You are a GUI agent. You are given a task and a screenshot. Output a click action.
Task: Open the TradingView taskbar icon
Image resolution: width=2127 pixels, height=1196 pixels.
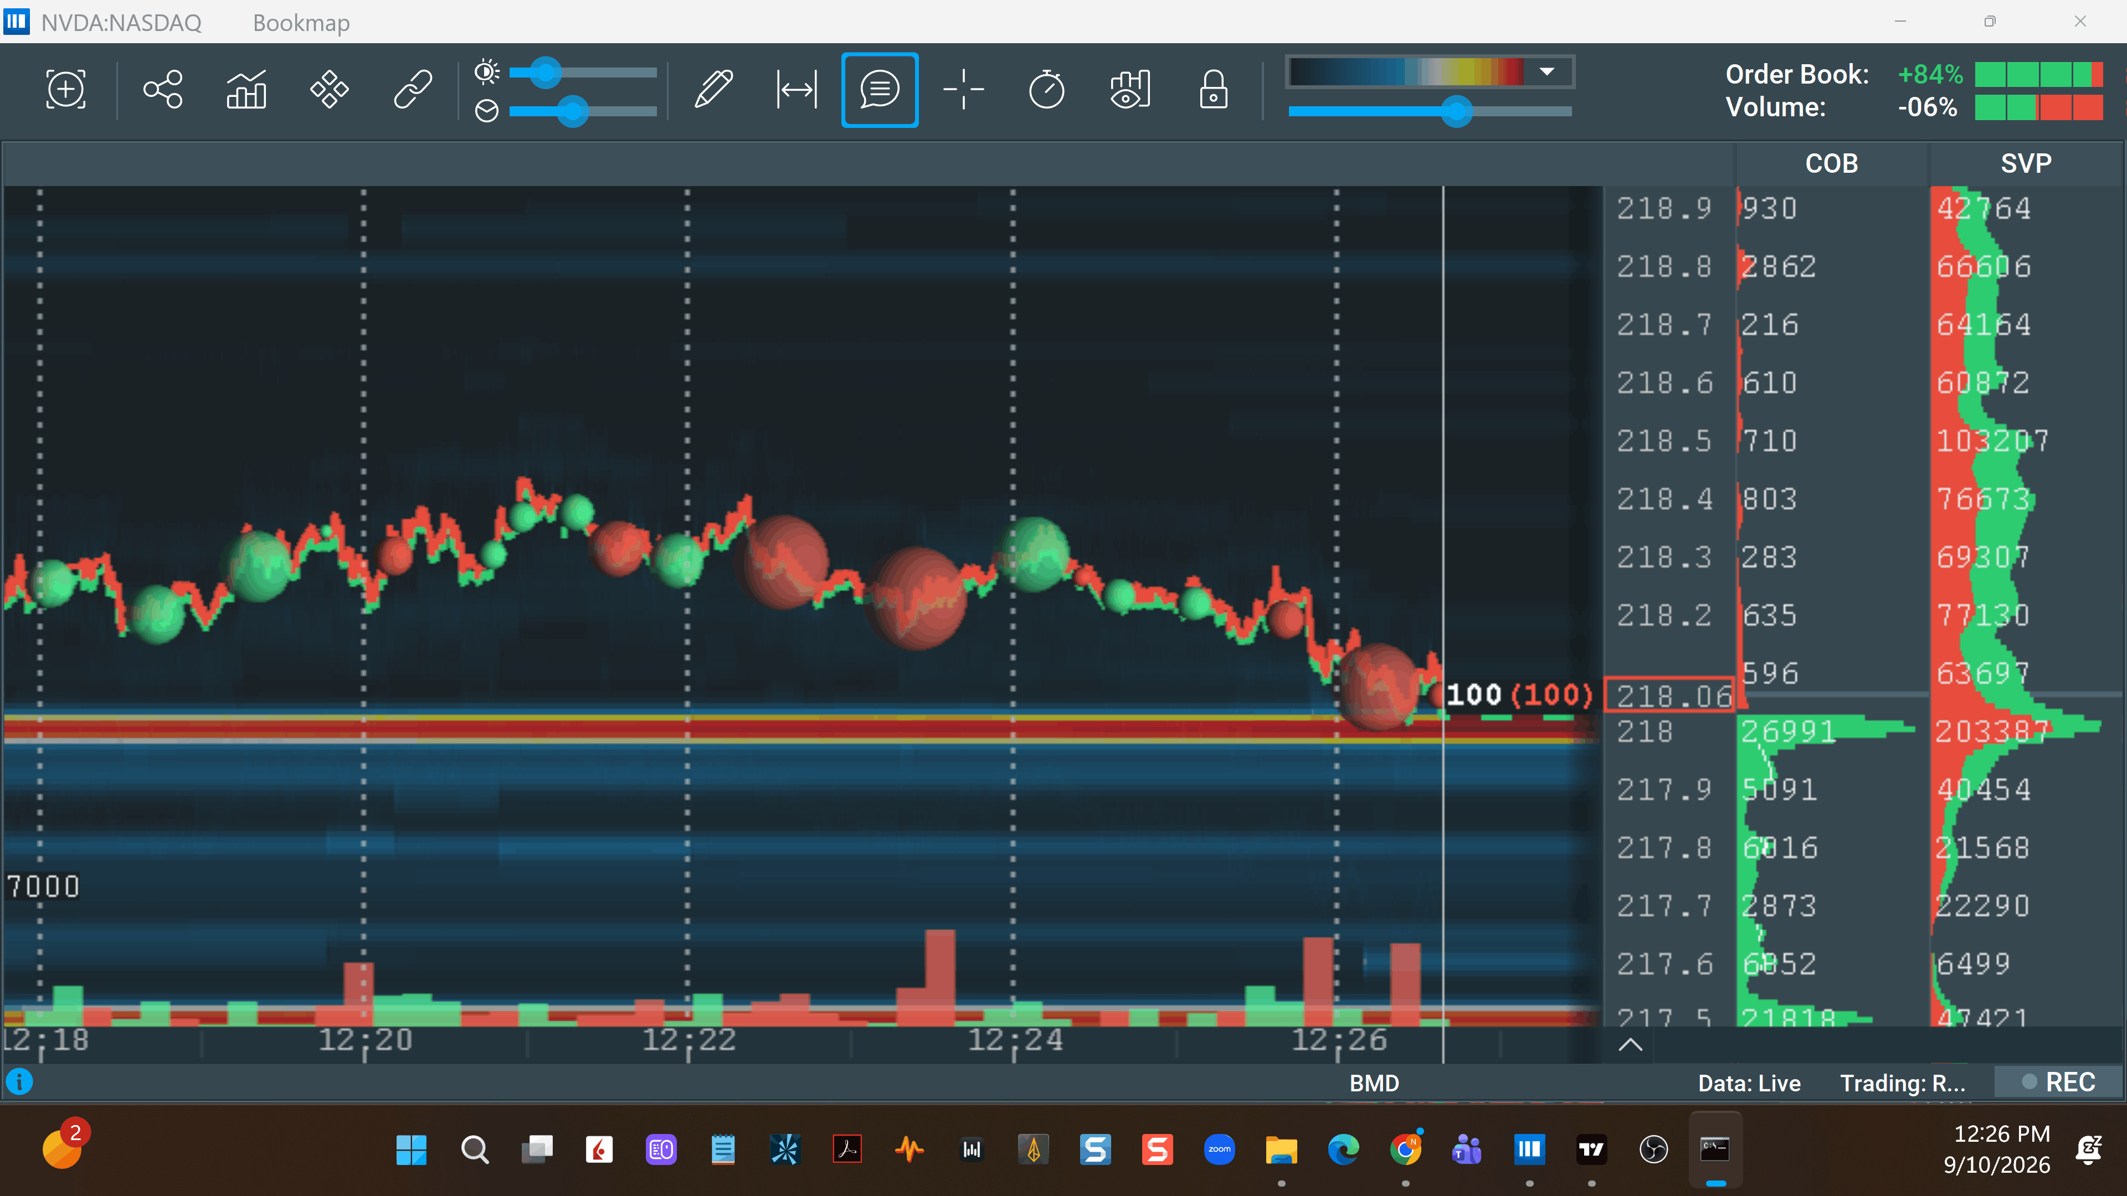pos(1591,1149)
